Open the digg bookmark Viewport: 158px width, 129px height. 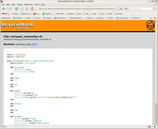15,14
